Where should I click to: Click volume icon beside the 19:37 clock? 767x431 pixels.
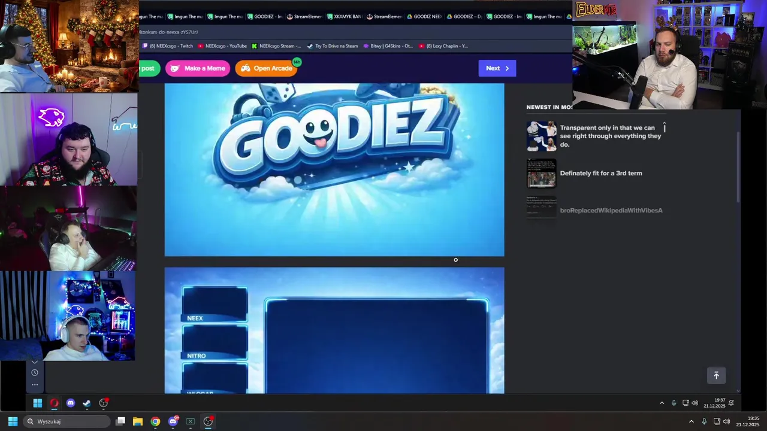[x=695, y=403]
